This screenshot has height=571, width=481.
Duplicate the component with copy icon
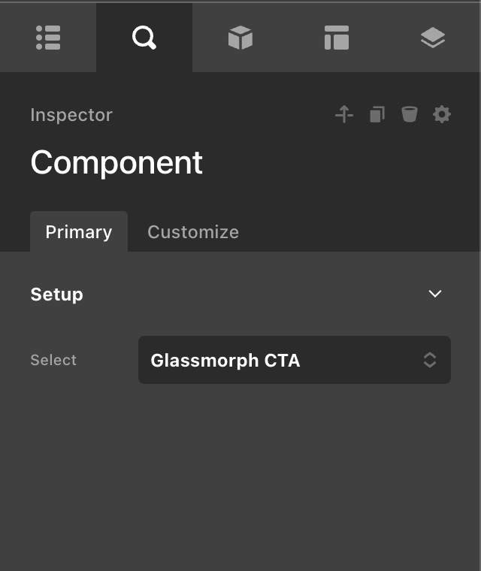point(377,115)
